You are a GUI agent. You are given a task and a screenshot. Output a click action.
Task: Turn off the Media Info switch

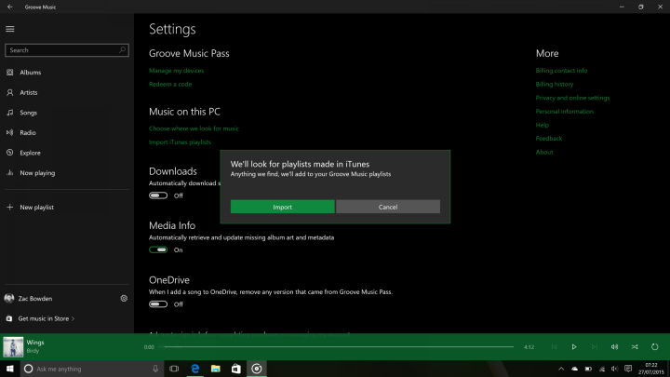point(158,249)
